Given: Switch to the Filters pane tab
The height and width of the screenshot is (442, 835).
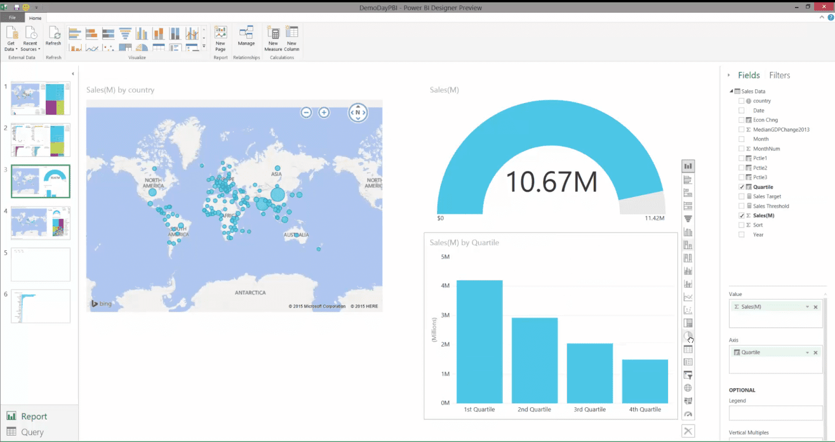Looking at the screenshot, I should point(779,75).
